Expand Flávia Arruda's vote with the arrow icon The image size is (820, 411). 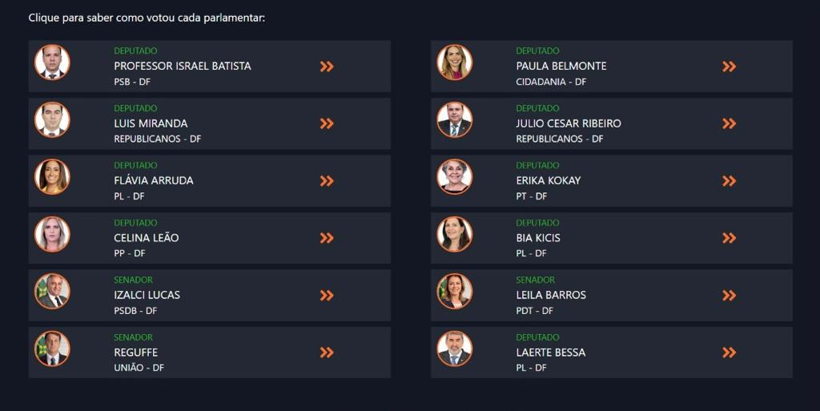327,181
